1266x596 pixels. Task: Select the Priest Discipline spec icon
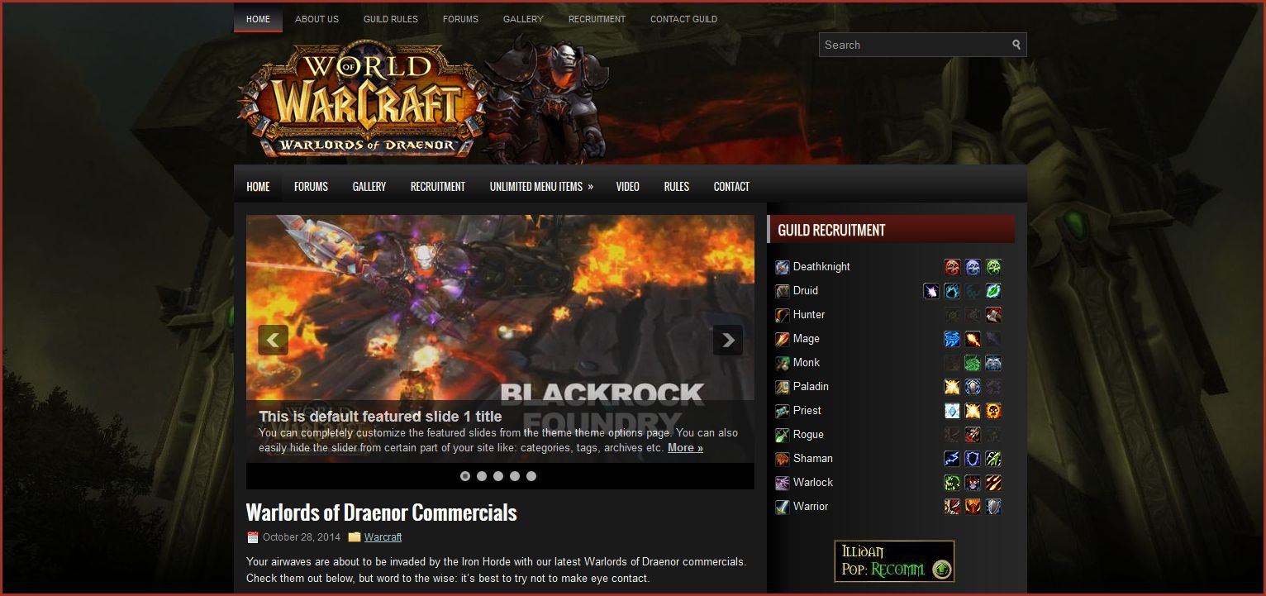point(952,411)
